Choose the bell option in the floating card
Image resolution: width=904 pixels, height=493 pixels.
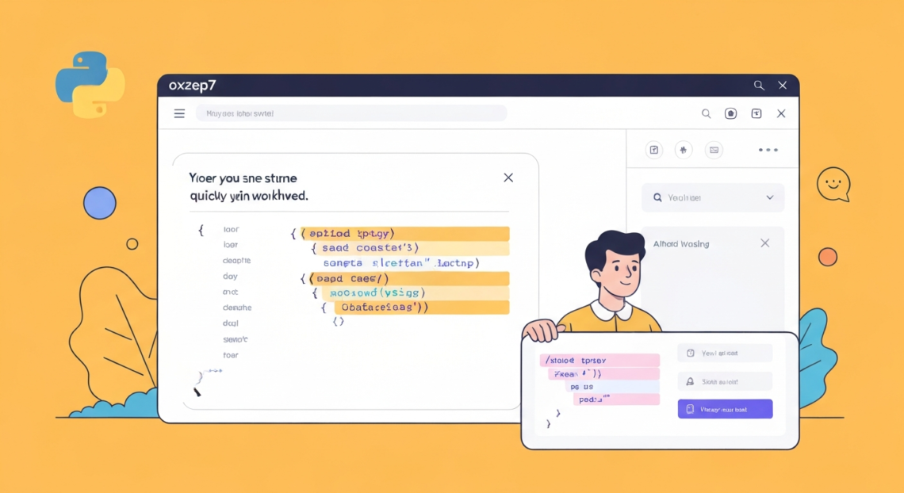725,381
